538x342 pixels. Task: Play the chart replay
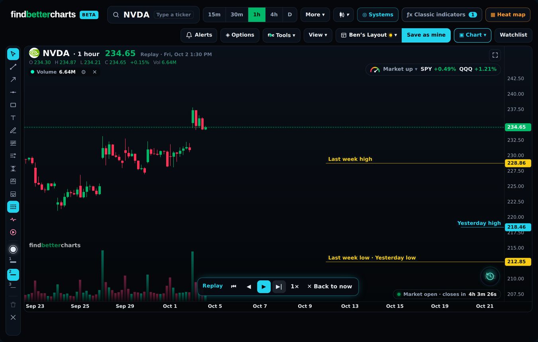(x=264, y=287)
